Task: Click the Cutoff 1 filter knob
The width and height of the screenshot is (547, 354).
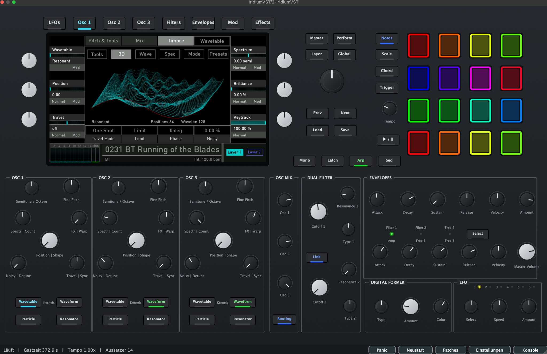Action: (x=318, y=212)
